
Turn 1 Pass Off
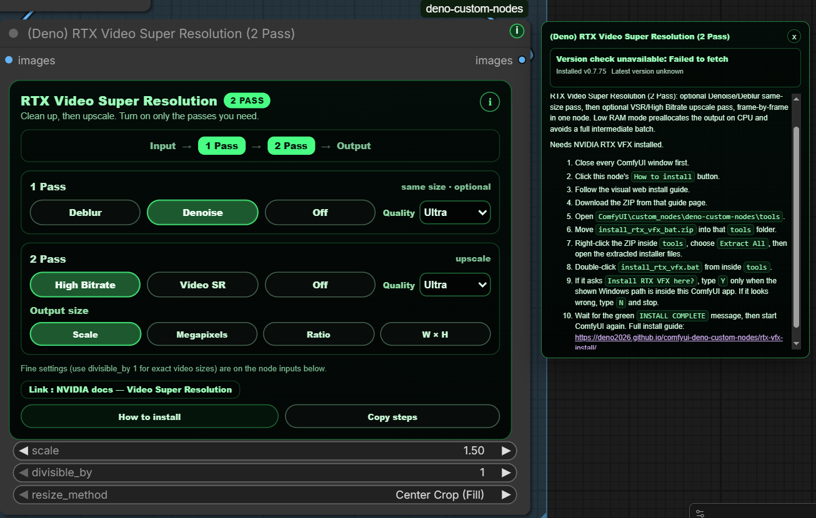(x=320, y=212)
